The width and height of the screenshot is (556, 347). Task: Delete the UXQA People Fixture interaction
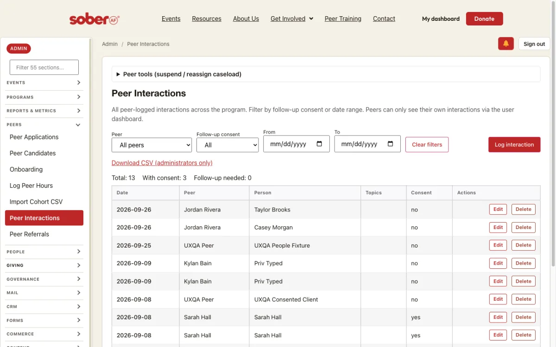point(523,245)
